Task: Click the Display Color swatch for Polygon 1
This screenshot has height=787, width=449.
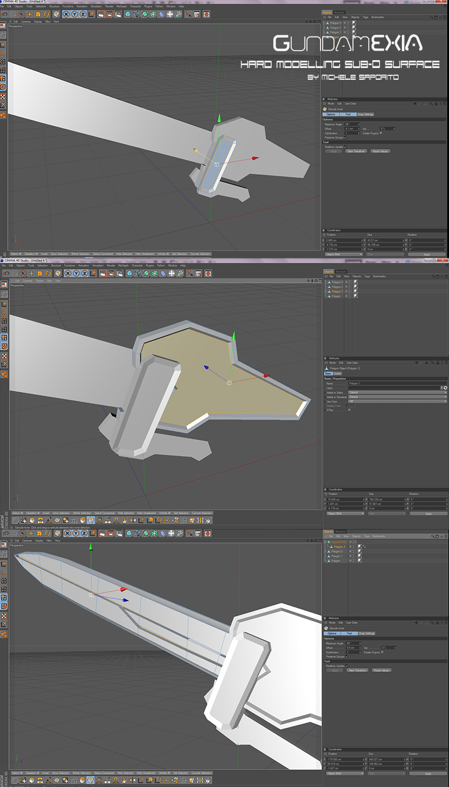Action: point(351,406)
